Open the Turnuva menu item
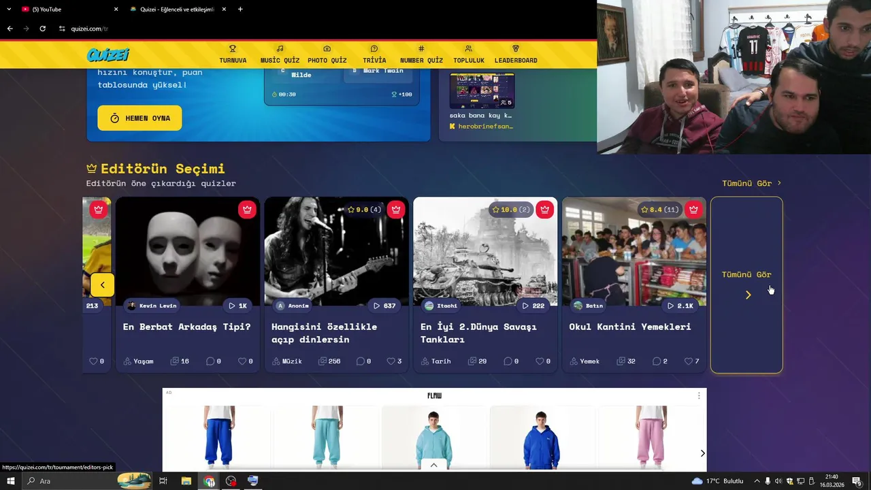Viewport: 871px width, 490px height. pos(233,54)
